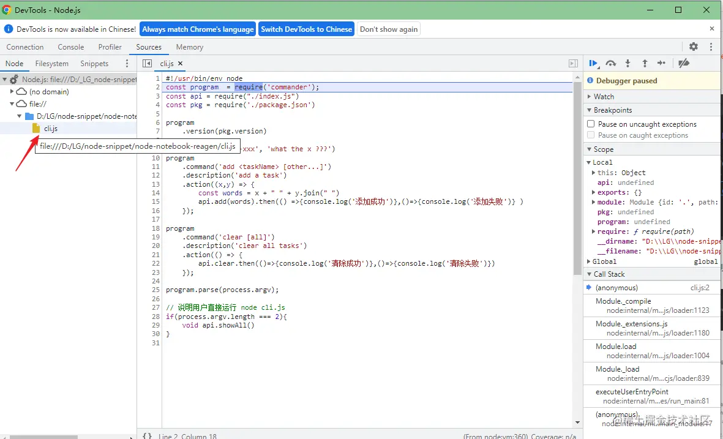Click the '__dirname' scope variable
Image resolution: width=723 pixels, height=439 pixels.
coord(616,241)
